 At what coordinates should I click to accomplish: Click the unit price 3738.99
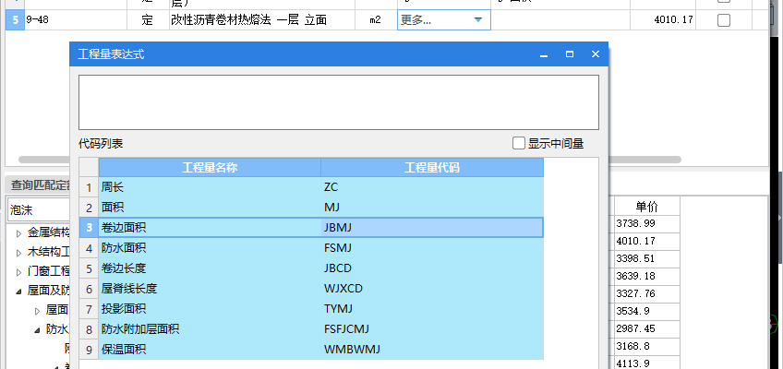pos(647,223)
